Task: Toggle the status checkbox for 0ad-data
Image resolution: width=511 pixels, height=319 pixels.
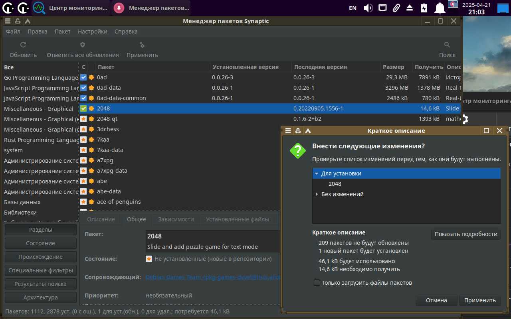Action: (x=83, y=88)
